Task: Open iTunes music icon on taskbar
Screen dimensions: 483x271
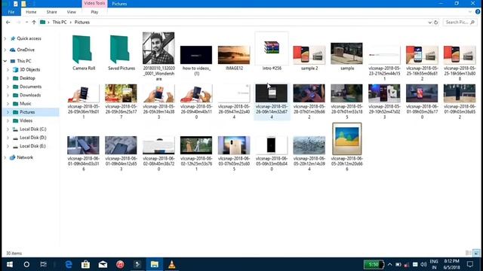Action: point(120,264)
